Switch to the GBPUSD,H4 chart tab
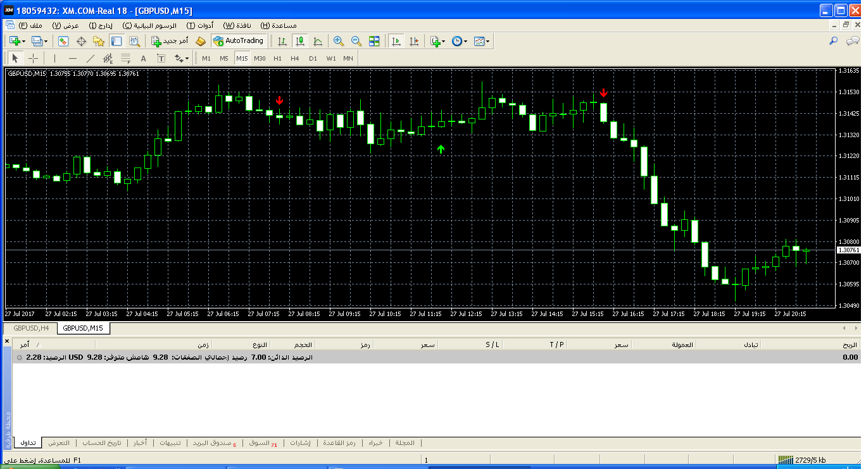This screenshot has width=866, height=469. click(x=31, y=328)
